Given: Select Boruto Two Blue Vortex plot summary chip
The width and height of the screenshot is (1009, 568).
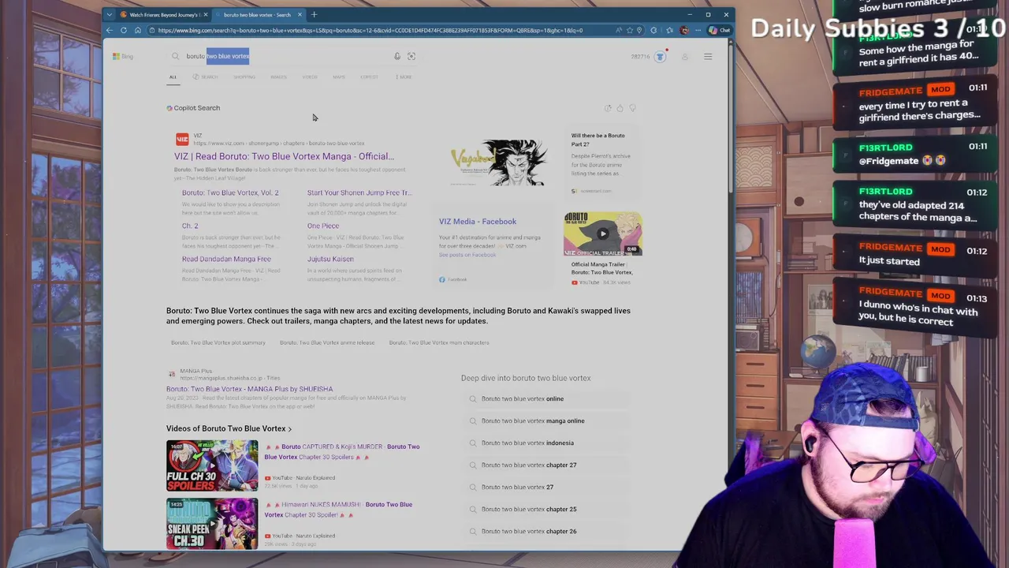Looking at the screenshot, I should pyautogui.click(x=218, y=342).
